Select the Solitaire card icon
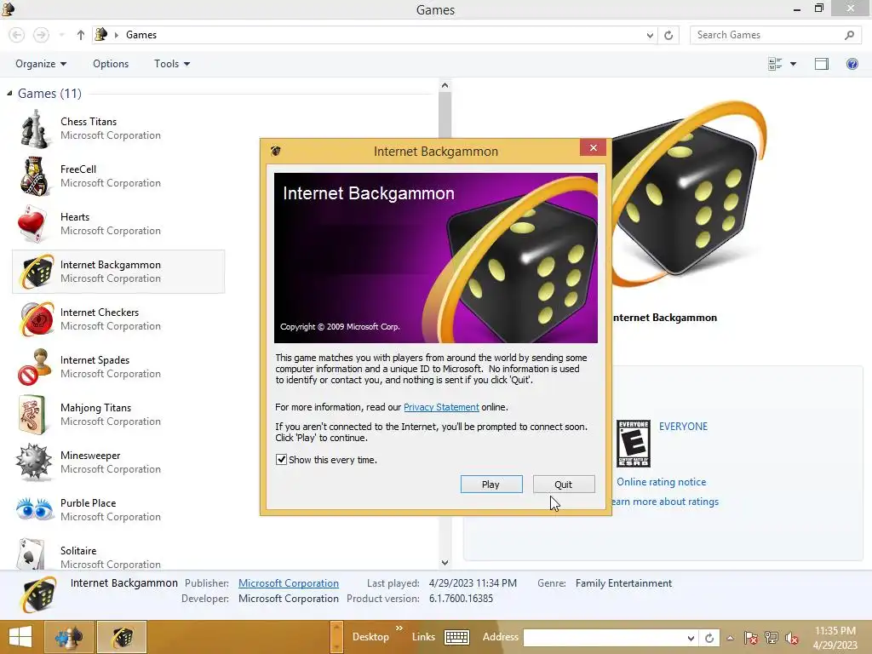This screenshot has width=872, height=654. (x=32, y=554)
